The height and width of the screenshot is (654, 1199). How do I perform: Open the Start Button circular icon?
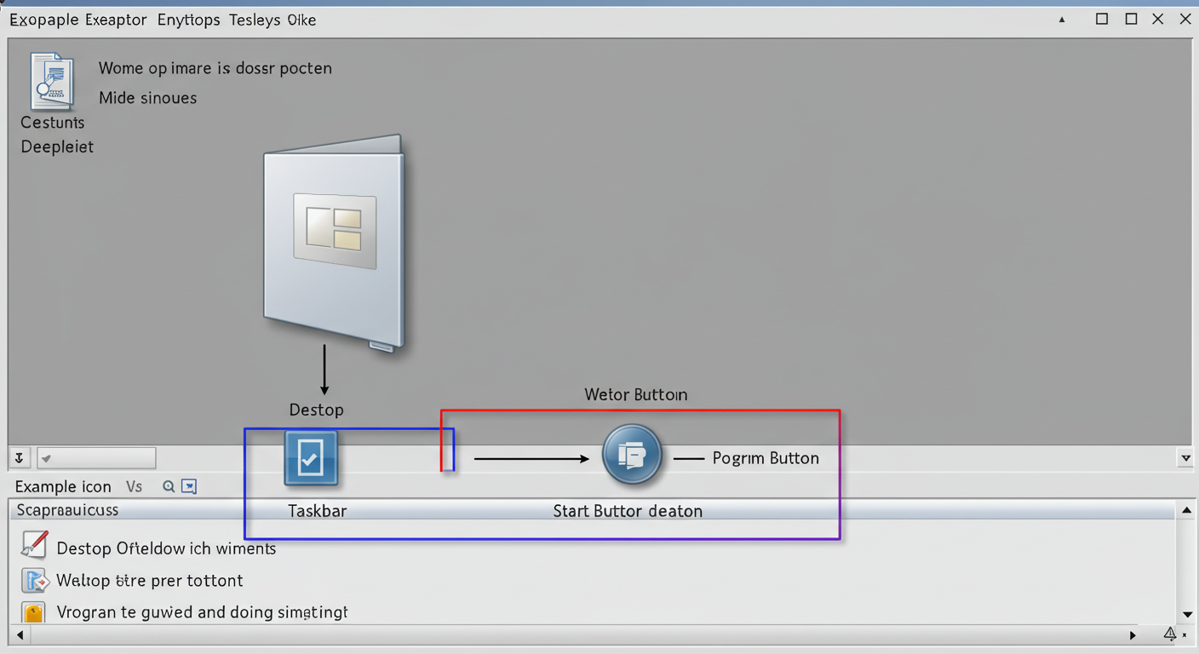pos(633,455)
